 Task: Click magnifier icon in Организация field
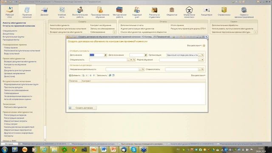(x=202, y=55)
